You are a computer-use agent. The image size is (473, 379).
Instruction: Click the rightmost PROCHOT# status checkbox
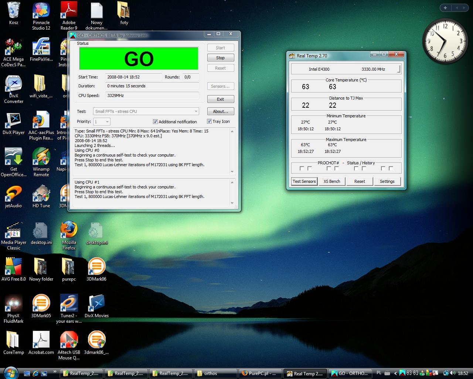tap(391, 168)
